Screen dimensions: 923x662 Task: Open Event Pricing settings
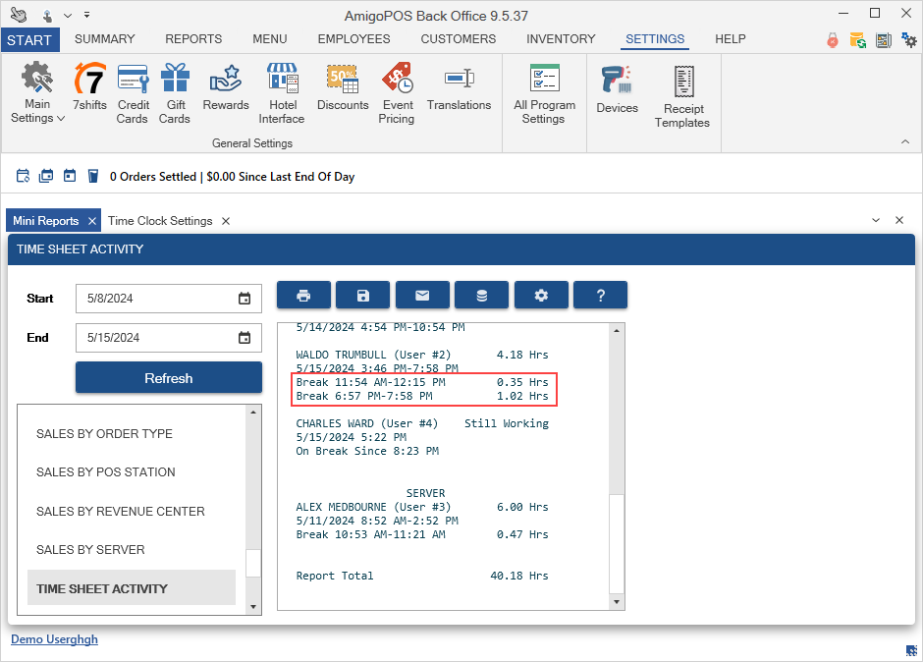pos(397,93)
